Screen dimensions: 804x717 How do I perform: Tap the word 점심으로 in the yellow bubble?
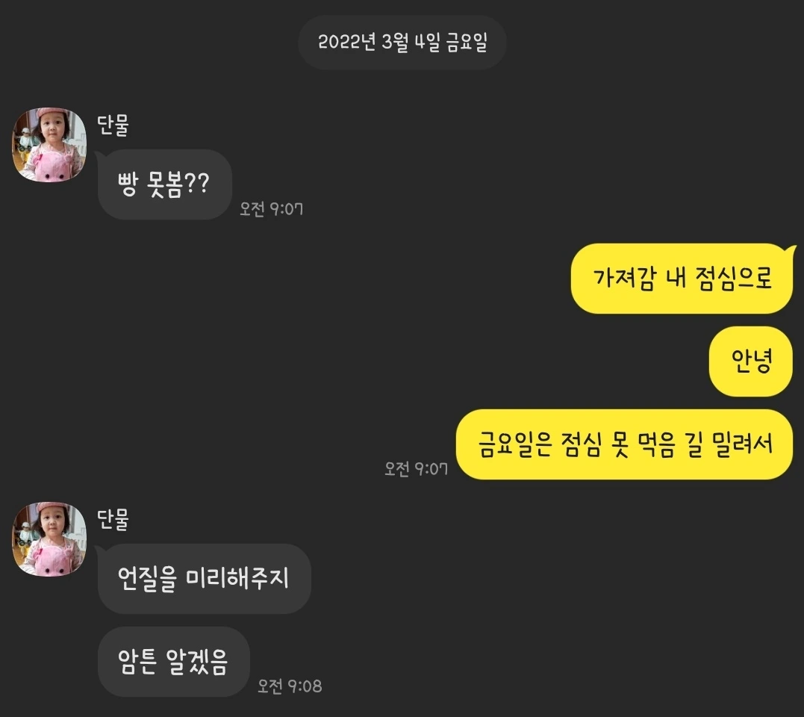(x=734, y=278)
